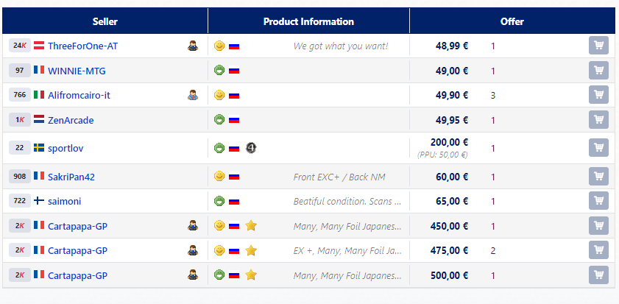Click yellow condition icon in Alifromcairo-it row
619x304 pixels.
click(x=219, y=95)
